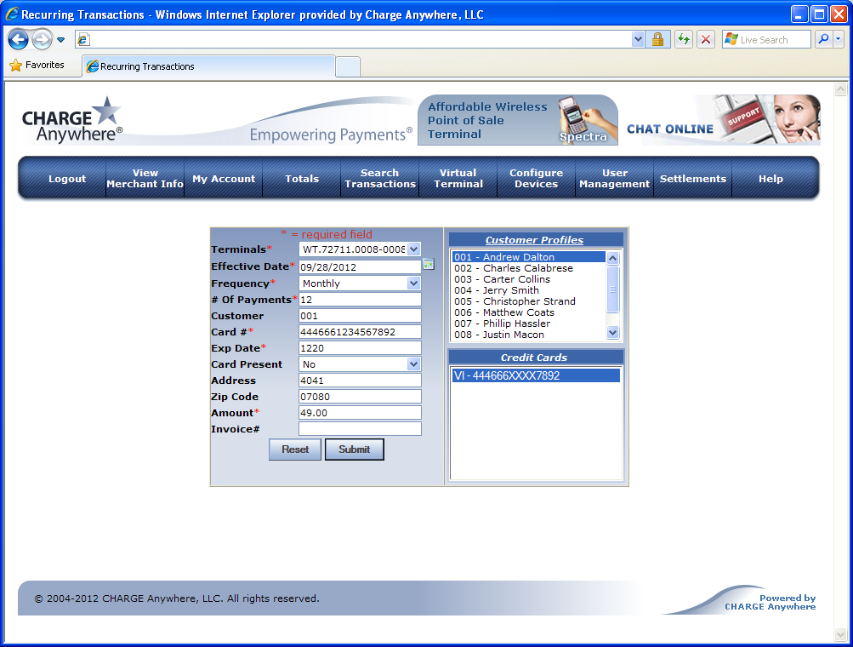Open the Terminals dropdown
The height and width of the screenshot is (647, 853).
[413, 249]
